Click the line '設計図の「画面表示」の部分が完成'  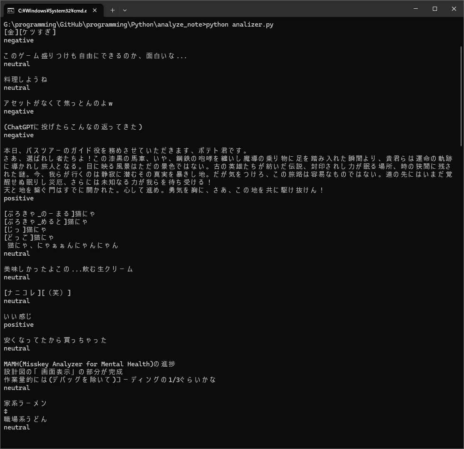(x=63, y=372)
